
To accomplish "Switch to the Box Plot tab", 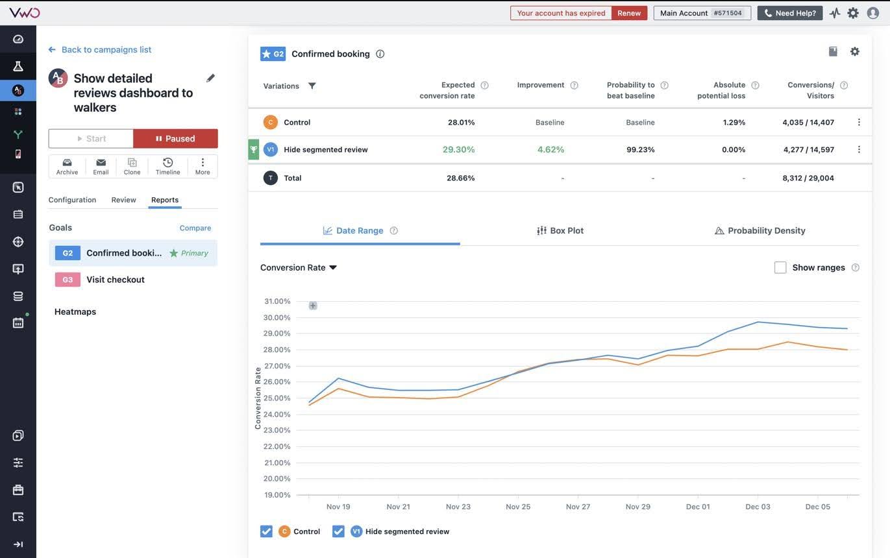I will 560,230.
